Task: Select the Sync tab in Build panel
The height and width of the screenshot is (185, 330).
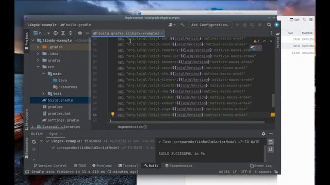Action: tap(53, 134)
